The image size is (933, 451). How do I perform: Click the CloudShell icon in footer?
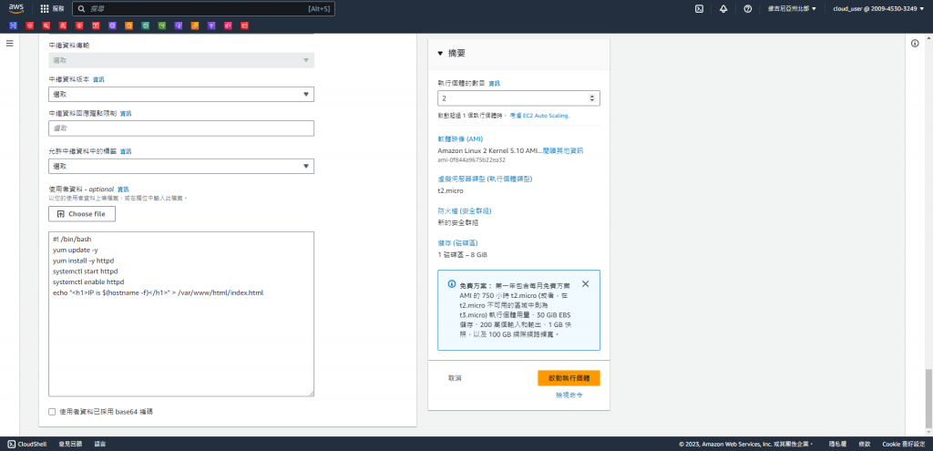[x=11, y=444]
